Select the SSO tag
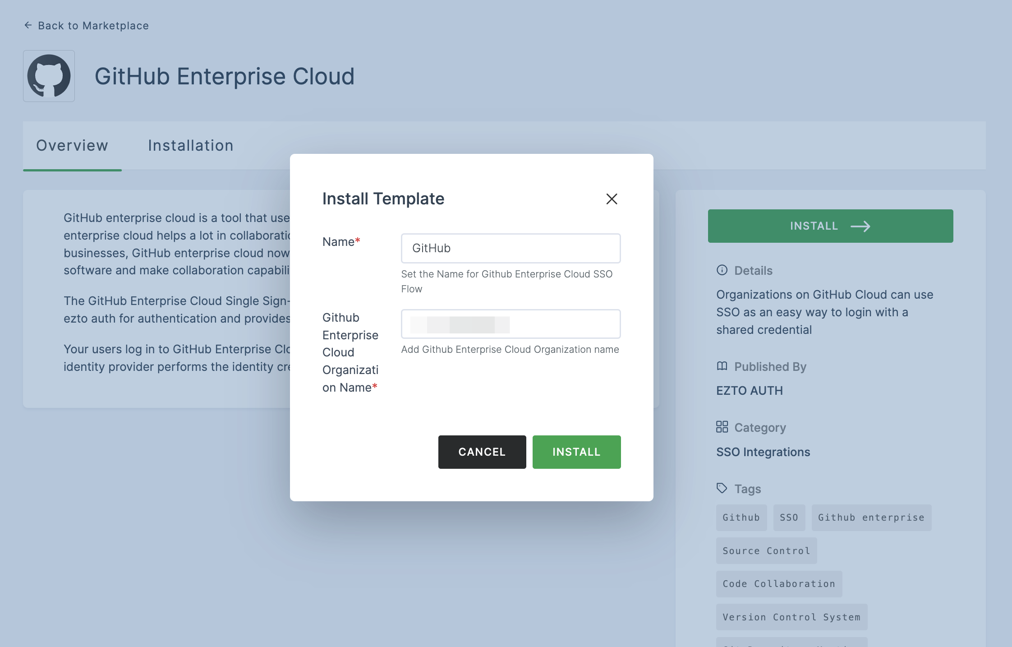This screenshot has height=647, width=1012. tap(789, 518)
